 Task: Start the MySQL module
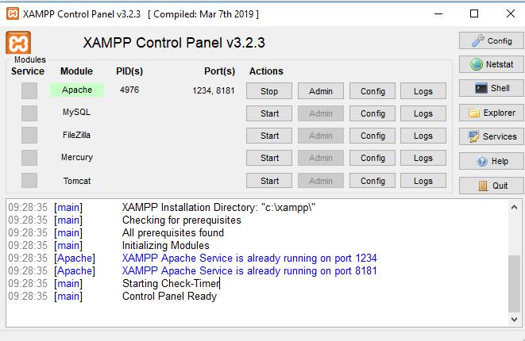269,113
